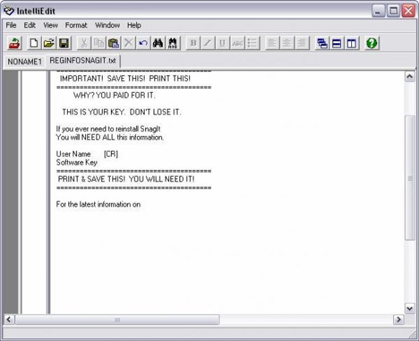Click the line "You will NEED ALL this information."
Image resolution: width=419 pixels, height=341 pixels.
pyautogui.click(x=110, y=137)
